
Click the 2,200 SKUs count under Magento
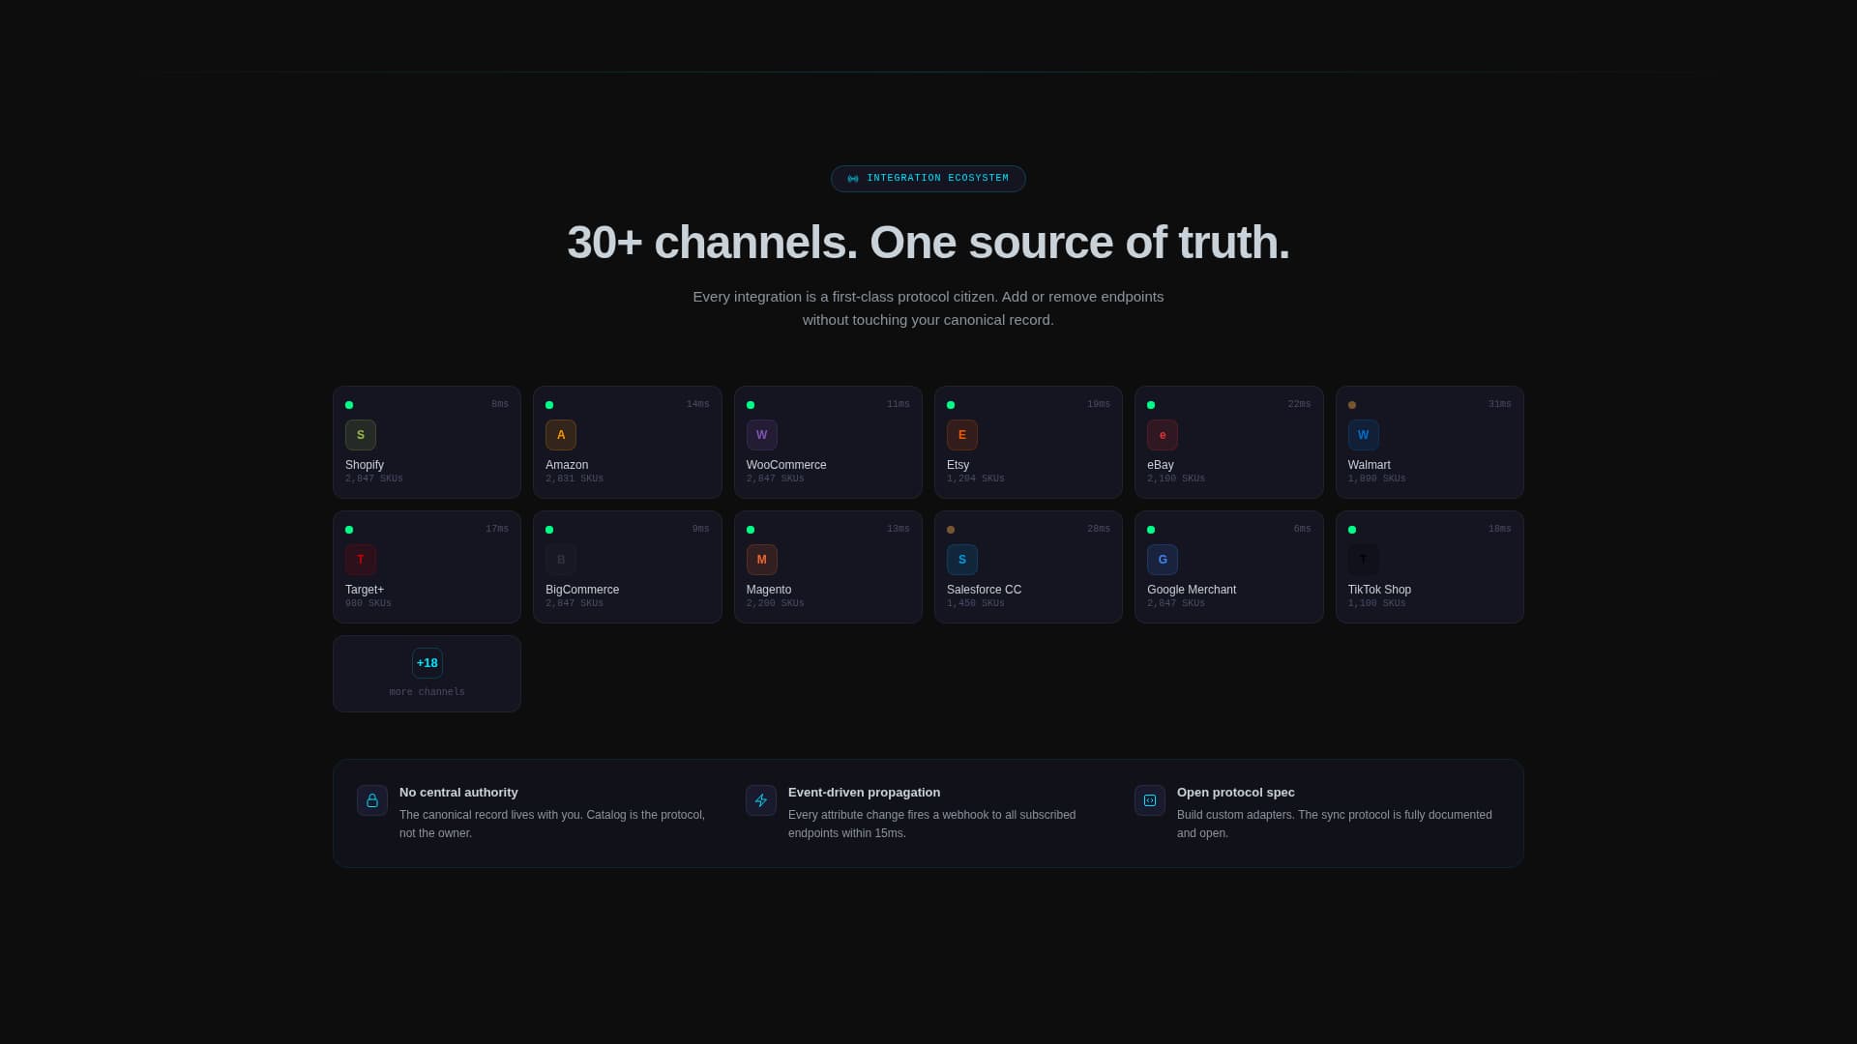[776, 604]
